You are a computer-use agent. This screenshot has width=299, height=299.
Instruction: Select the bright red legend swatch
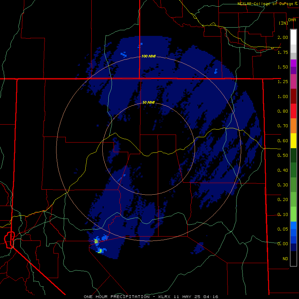click(x=293, y=111)
